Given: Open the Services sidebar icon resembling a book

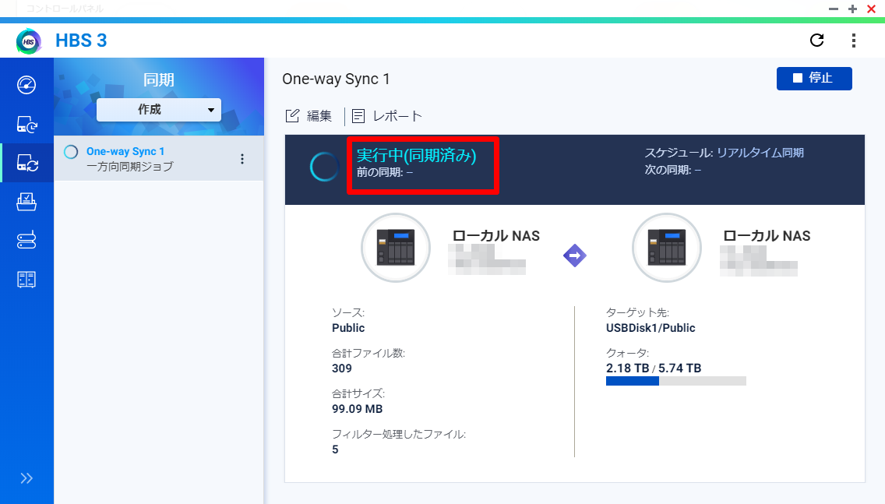Looking at the screenshot, I should pos(26,280).
